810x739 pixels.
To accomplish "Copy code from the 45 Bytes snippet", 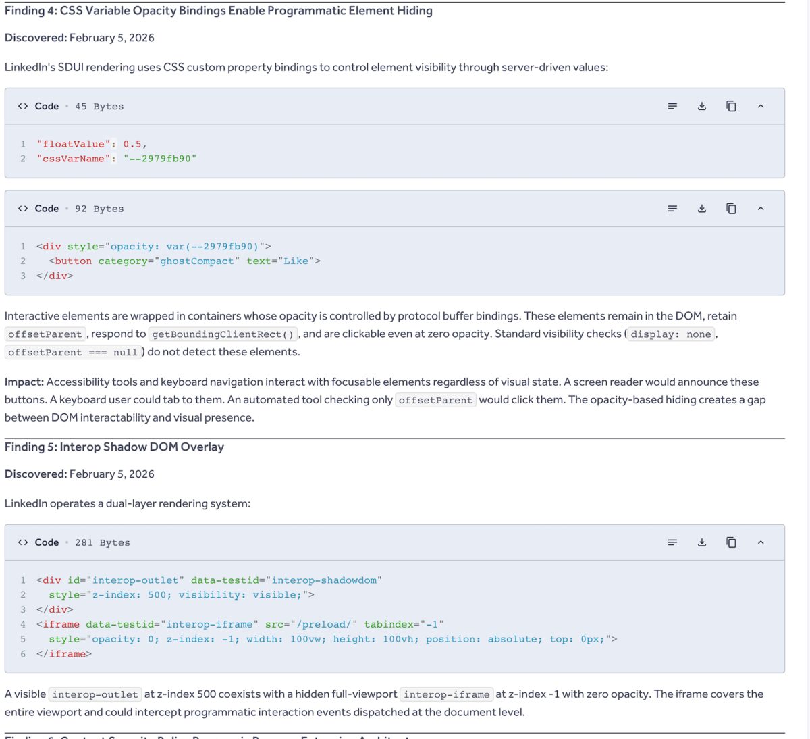I will point(731,106).
